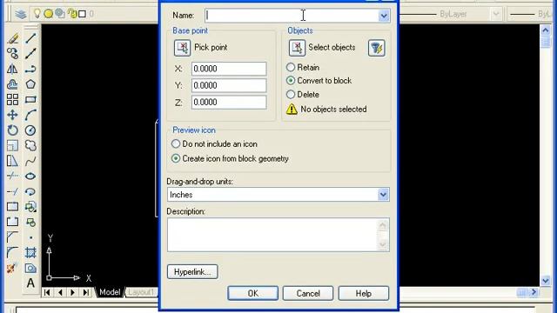Go to next layout tab arrow
The image size is (557, 313).
click(x=73, y=292)
